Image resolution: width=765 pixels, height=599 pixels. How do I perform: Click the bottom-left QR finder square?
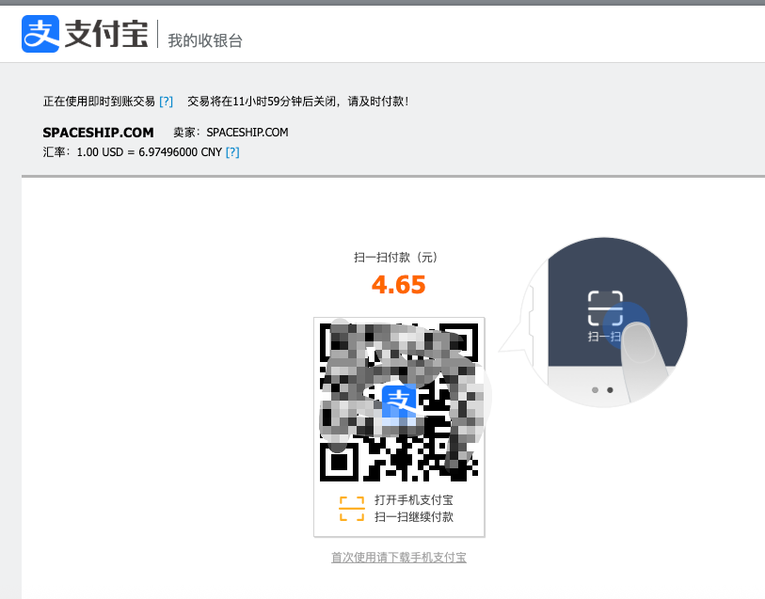[339, 462]
